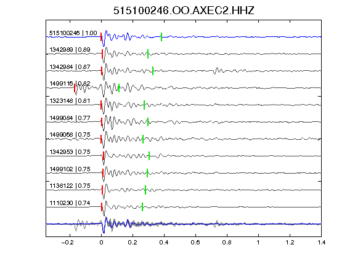Select the label 1499102 | 0.75
The height and width of the screenshot is (266, 355).
point(70,169)
